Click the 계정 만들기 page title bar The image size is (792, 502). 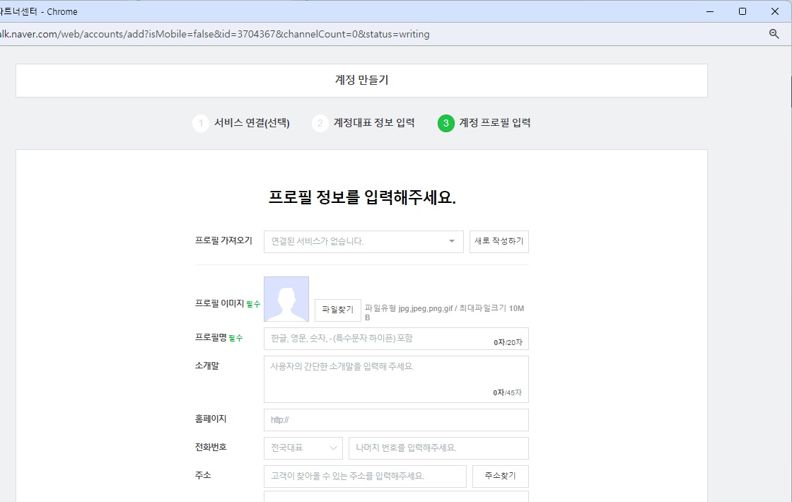point(361,80)
